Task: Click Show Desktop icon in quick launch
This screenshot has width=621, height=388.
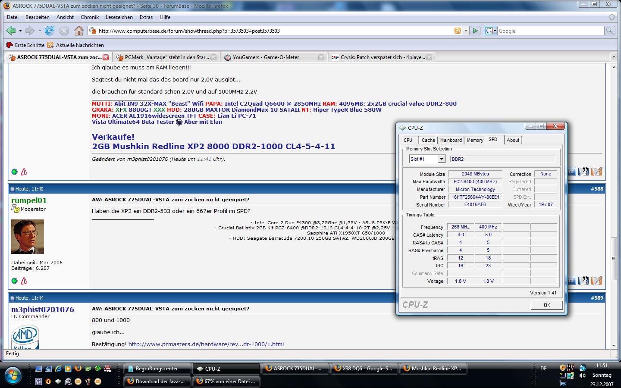Action: (38, 369)
